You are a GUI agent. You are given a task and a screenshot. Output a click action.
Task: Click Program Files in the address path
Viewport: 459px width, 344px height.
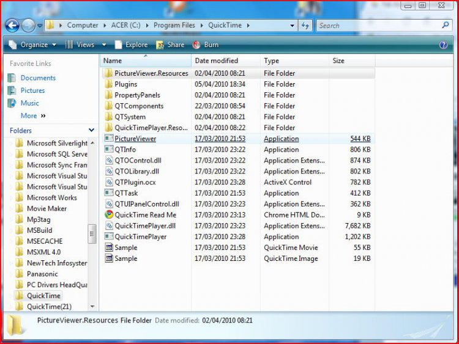[x=174, y=26]
